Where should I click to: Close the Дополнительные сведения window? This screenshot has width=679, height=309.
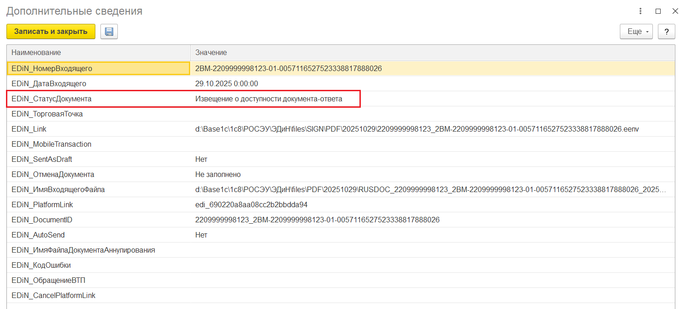tap(674, 11)
